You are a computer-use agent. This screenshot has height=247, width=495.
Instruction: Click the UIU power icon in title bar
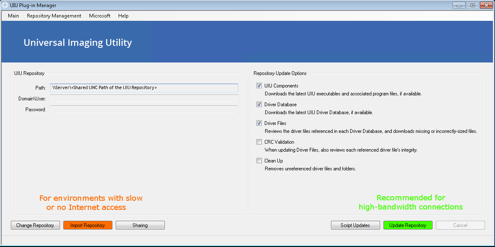(x=5, y=5)
